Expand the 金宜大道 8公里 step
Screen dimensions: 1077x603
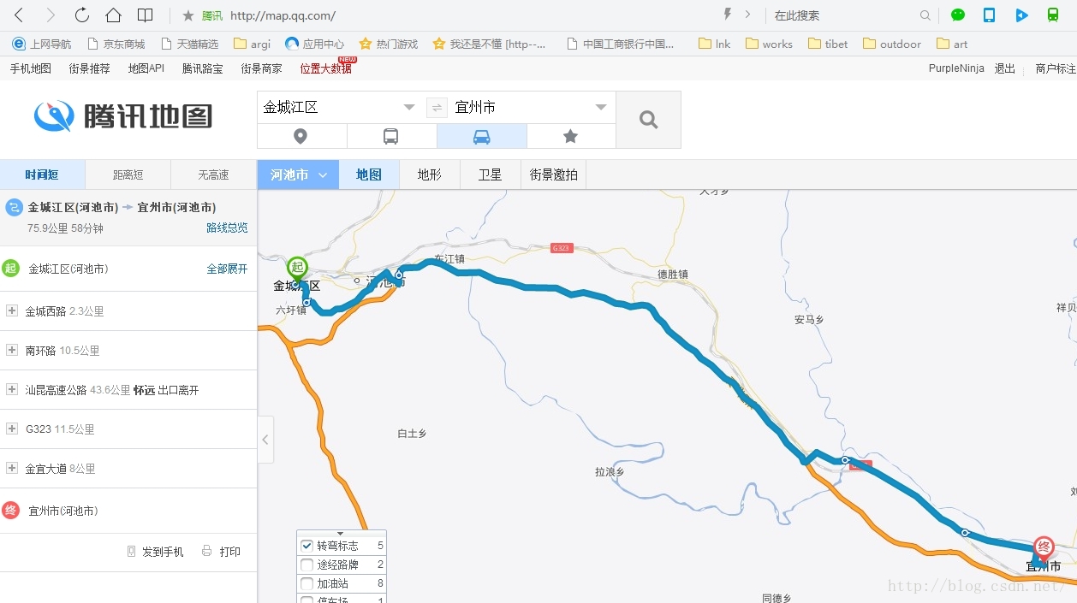(12, 469)
